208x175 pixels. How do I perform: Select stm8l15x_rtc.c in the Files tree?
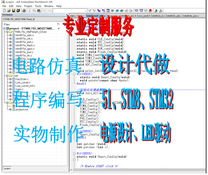click(x=24, y=56)
